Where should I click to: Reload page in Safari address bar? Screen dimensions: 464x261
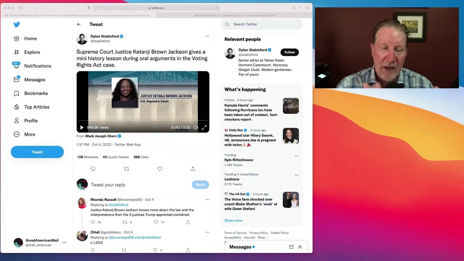pyautogui.click(x=217, y=8)
